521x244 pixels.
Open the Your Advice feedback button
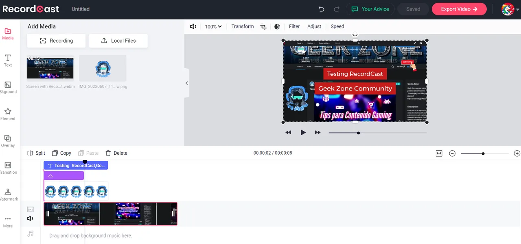click(370, 9)
